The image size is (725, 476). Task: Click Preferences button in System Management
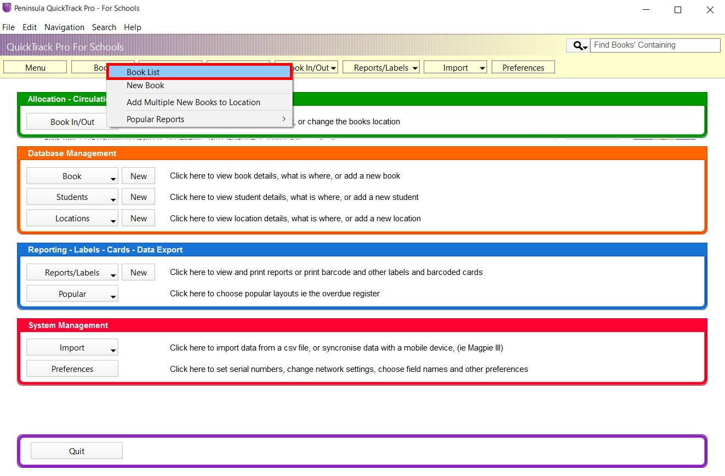pyautogui.click(x=72, y=369)
